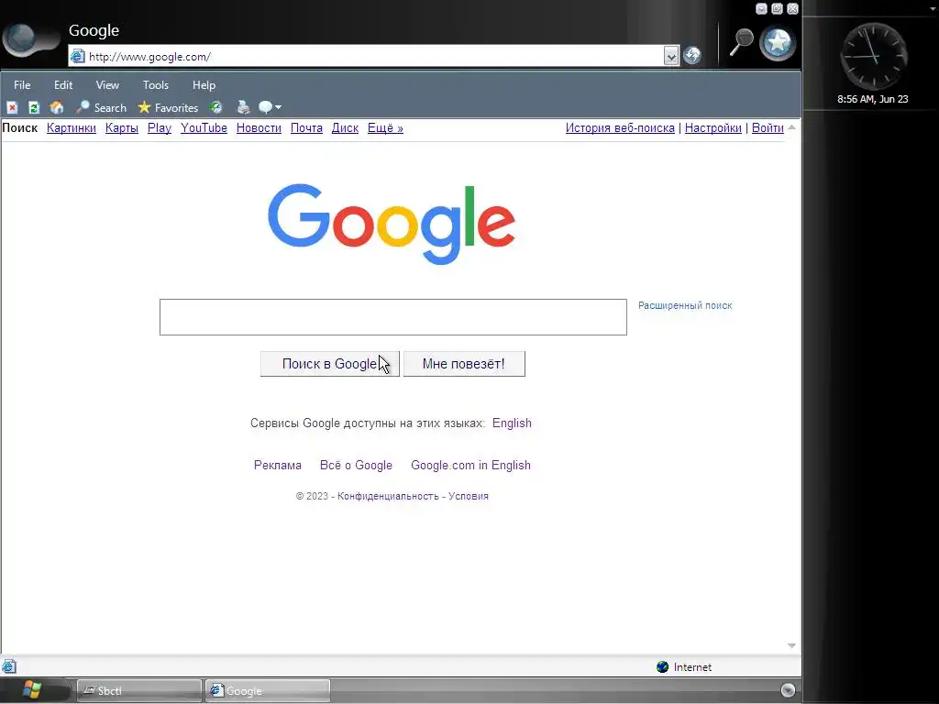Image resolution: width=939 pixels, height=704 pixels.
Task: Open the Edit menu
Action: pyautogui.click(x=63, y=85)
